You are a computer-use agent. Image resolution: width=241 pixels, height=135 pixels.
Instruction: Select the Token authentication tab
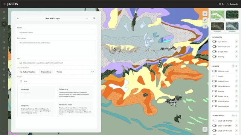(59, 72)
